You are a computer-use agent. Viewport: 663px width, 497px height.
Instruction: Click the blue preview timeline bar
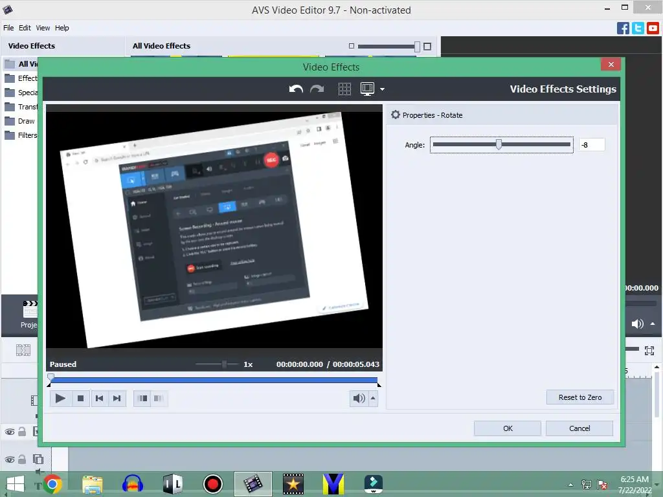(214, 380)
